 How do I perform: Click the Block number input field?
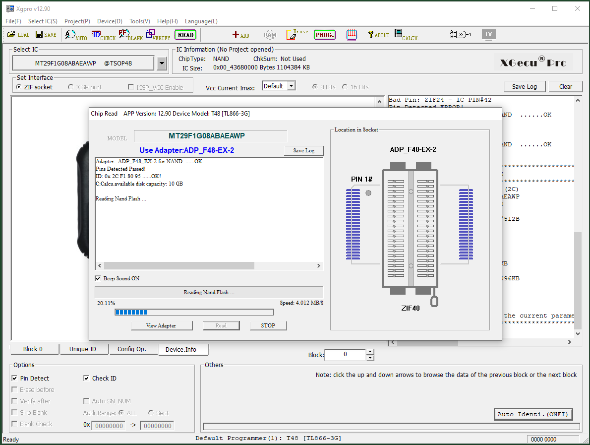click(x=345, y=354)
